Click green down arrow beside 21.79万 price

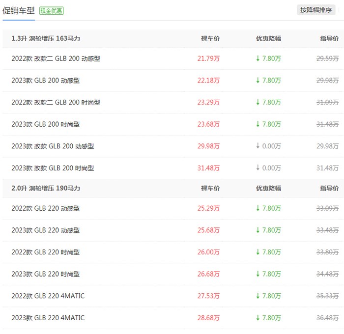(258, 59)
